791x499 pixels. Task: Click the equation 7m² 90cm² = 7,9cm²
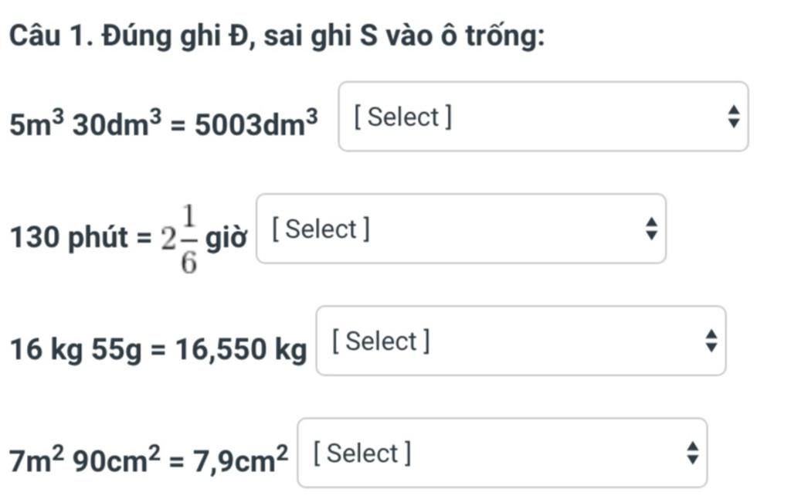[x=149, y=459]
